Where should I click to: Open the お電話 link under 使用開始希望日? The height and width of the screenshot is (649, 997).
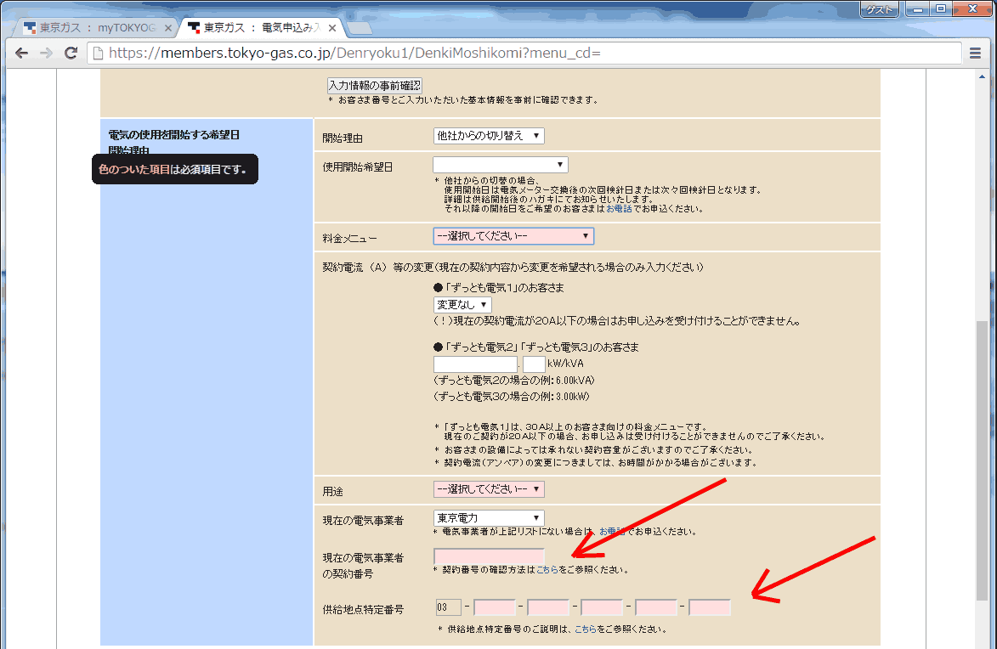[619, 208]
